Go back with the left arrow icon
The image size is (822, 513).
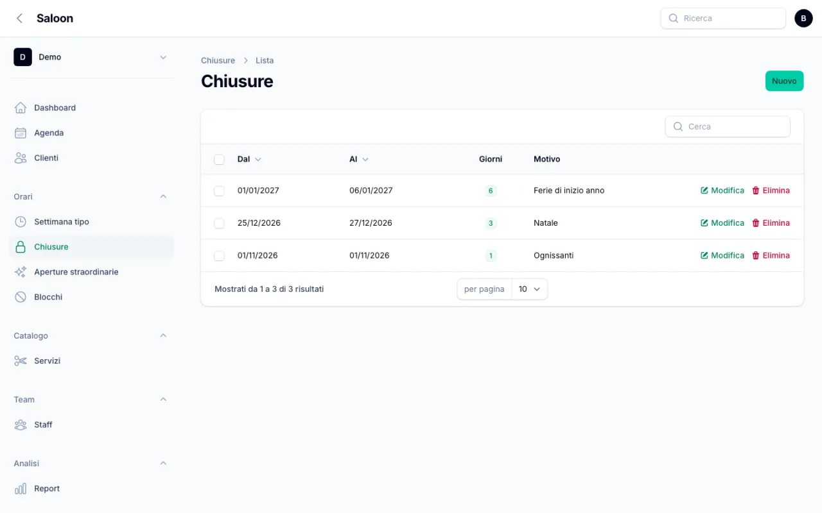[19, 19]
